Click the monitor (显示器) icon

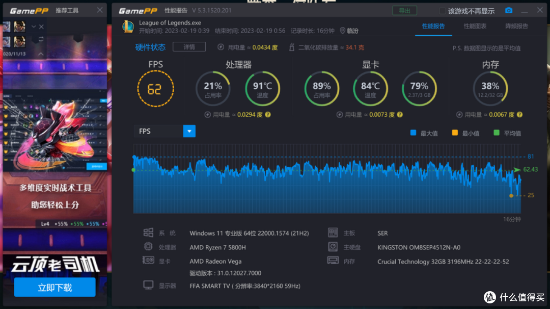point(148,285)
